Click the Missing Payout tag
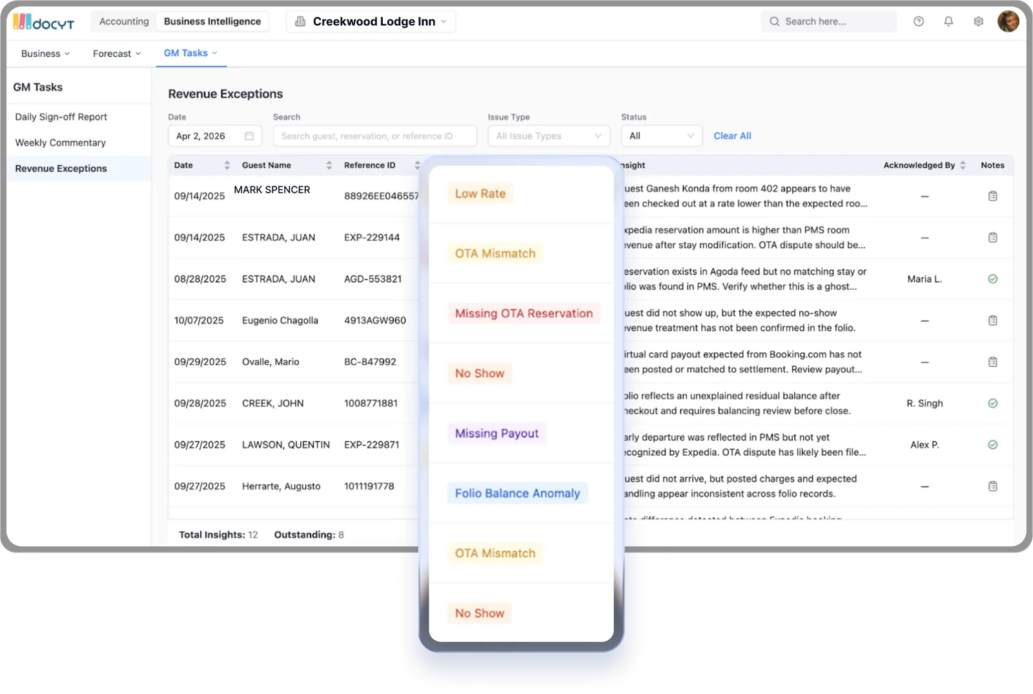The image size is (1033, 694). click(x=497, y=433)
